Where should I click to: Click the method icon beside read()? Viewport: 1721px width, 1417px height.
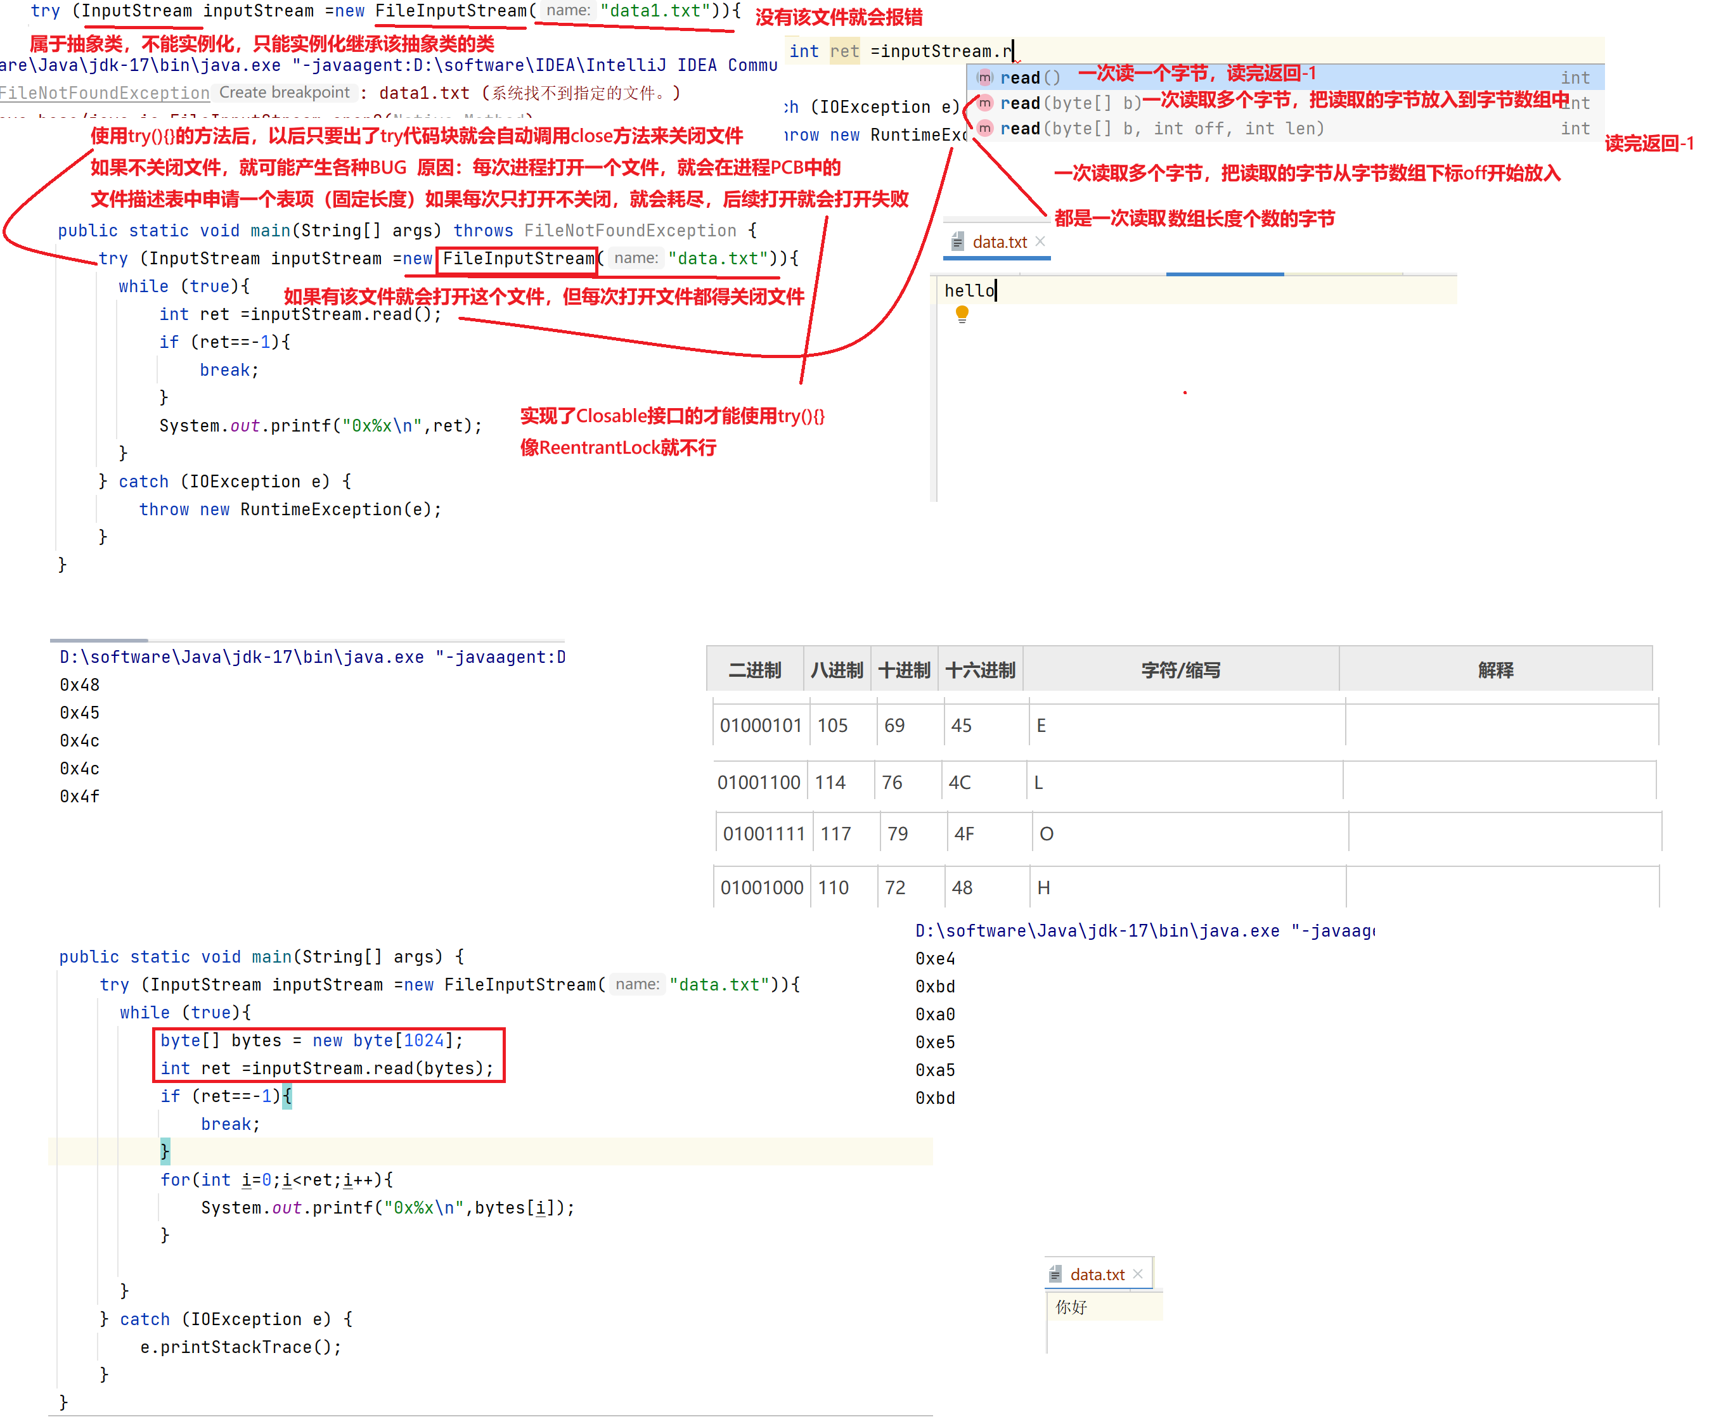click(986, 77)
